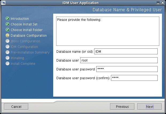Click the checkmark icon next to Choose Install Set
The height and width of the screenshot is (114, 166).
coord(7,24)
